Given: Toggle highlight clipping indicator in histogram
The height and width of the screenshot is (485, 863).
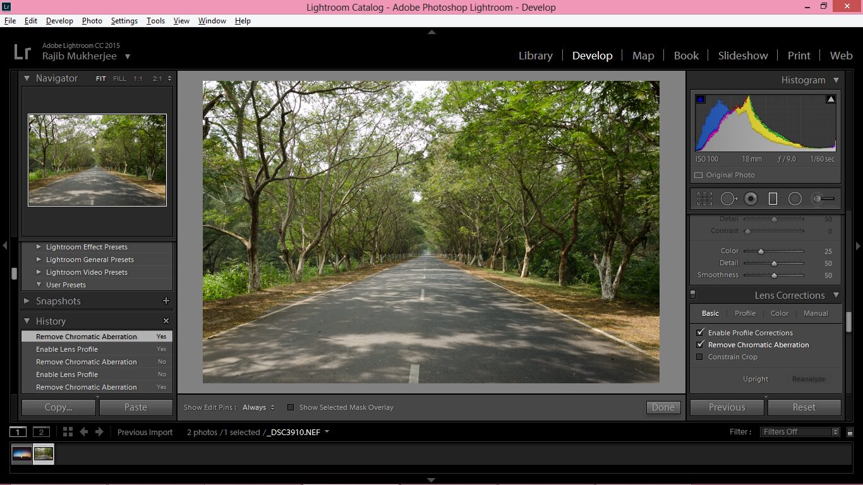Looking at the screenshot, I should pyautogui.click(x=831, y=99).
